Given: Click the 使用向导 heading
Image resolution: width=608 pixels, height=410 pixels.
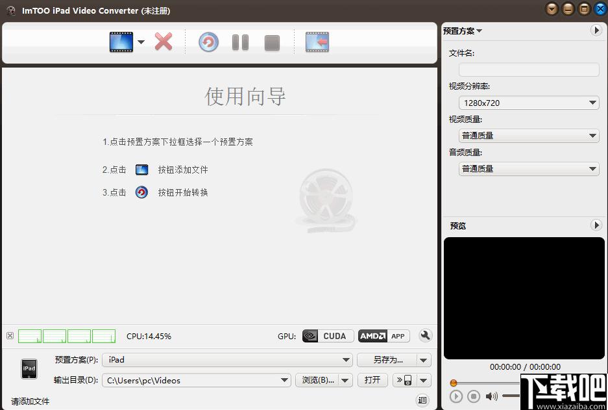Looking at the screenshot, I should 245,96.
